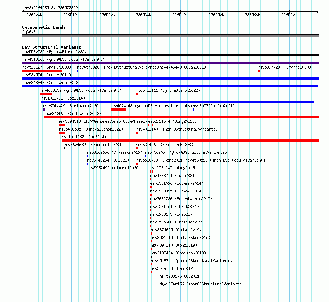
Task: Click the 2q36.3 band label
Action: click(29, 32)
